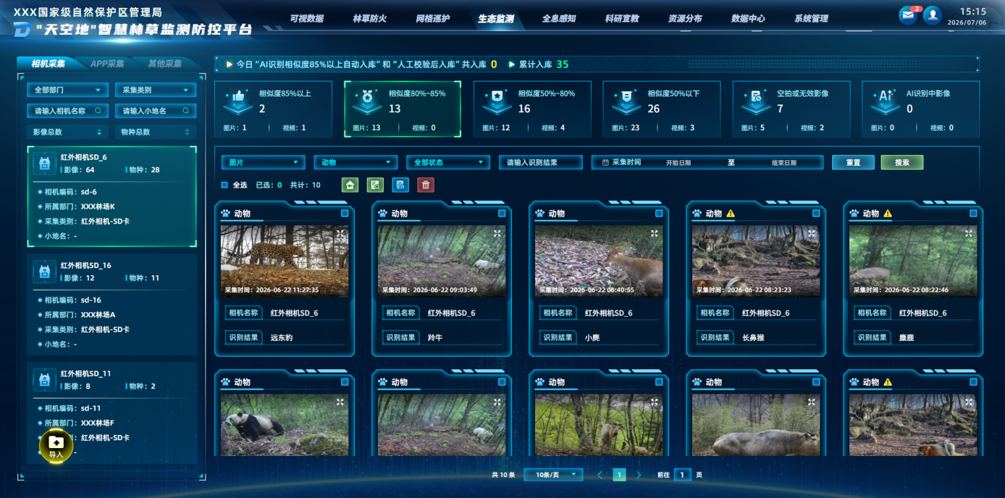
Task: Click the red trash delete icon
Action: [426, 185]
